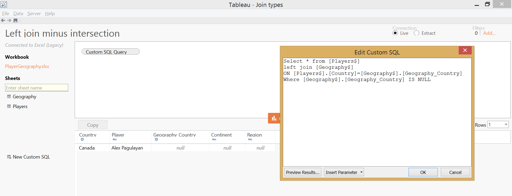The image size is (512, 196).
Task: Click Preview Results button
Action: tap(303, 172)
